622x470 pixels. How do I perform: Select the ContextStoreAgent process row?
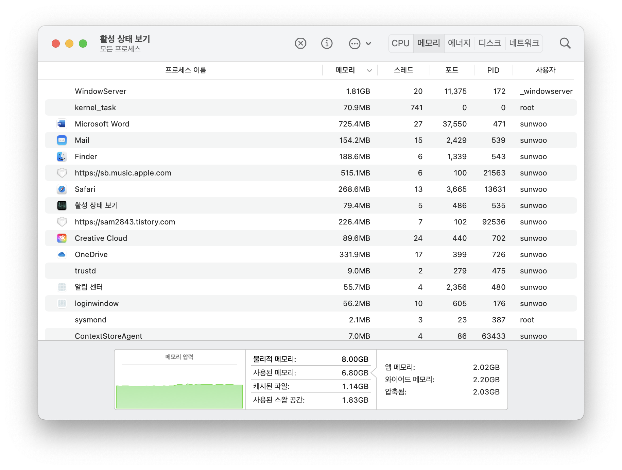pyautogui.click(x=311, y=334)
